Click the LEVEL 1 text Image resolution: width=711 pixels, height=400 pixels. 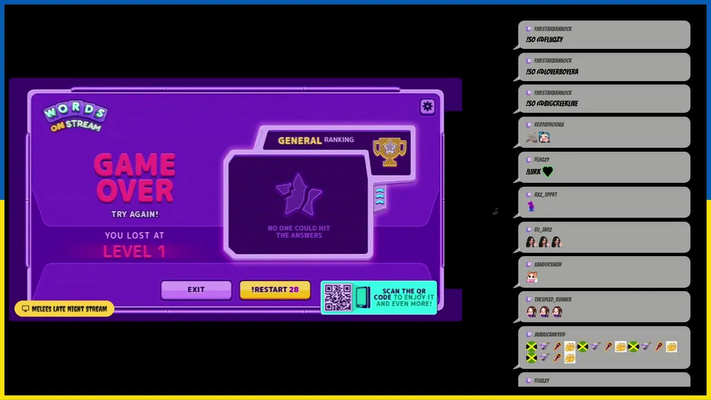coord(134,252)
